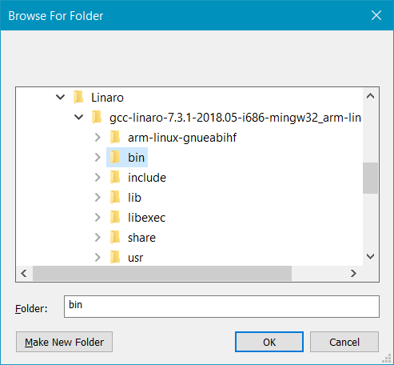Click the share folder icon
This screenshot has height=365, width=394.
pos(115,238)
